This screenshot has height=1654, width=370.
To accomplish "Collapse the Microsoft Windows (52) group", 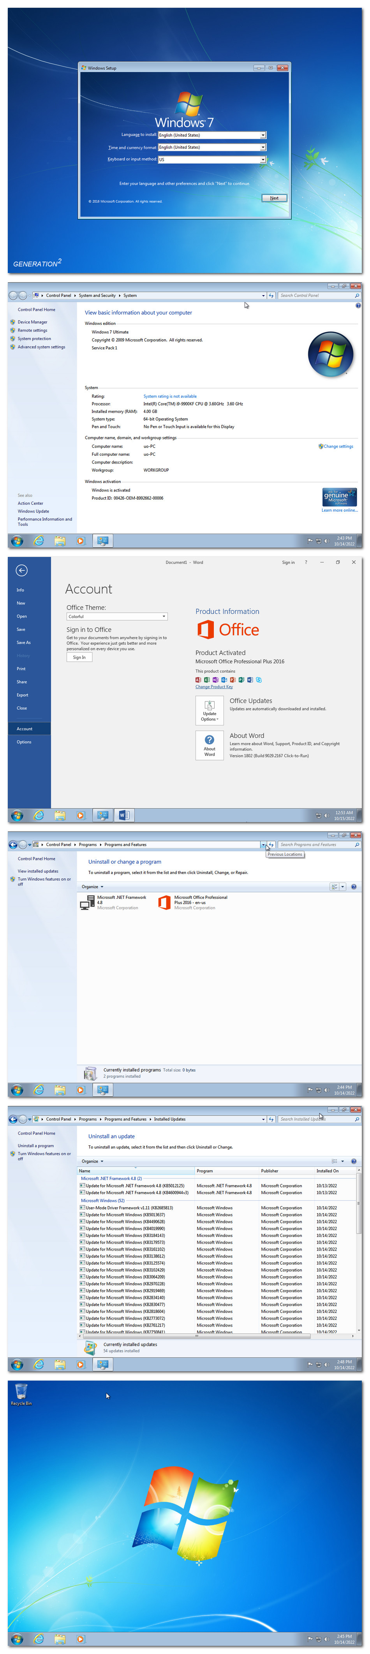I will [103, 1200].
